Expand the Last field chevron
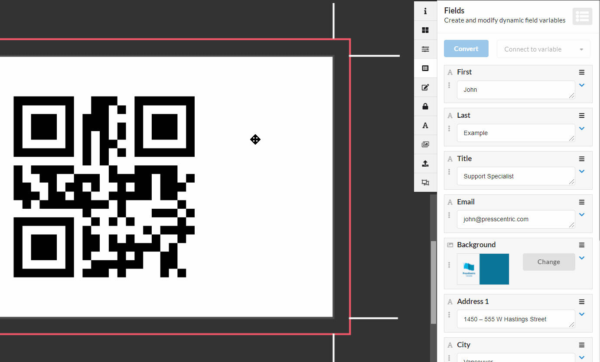 [x=582, y=128]
